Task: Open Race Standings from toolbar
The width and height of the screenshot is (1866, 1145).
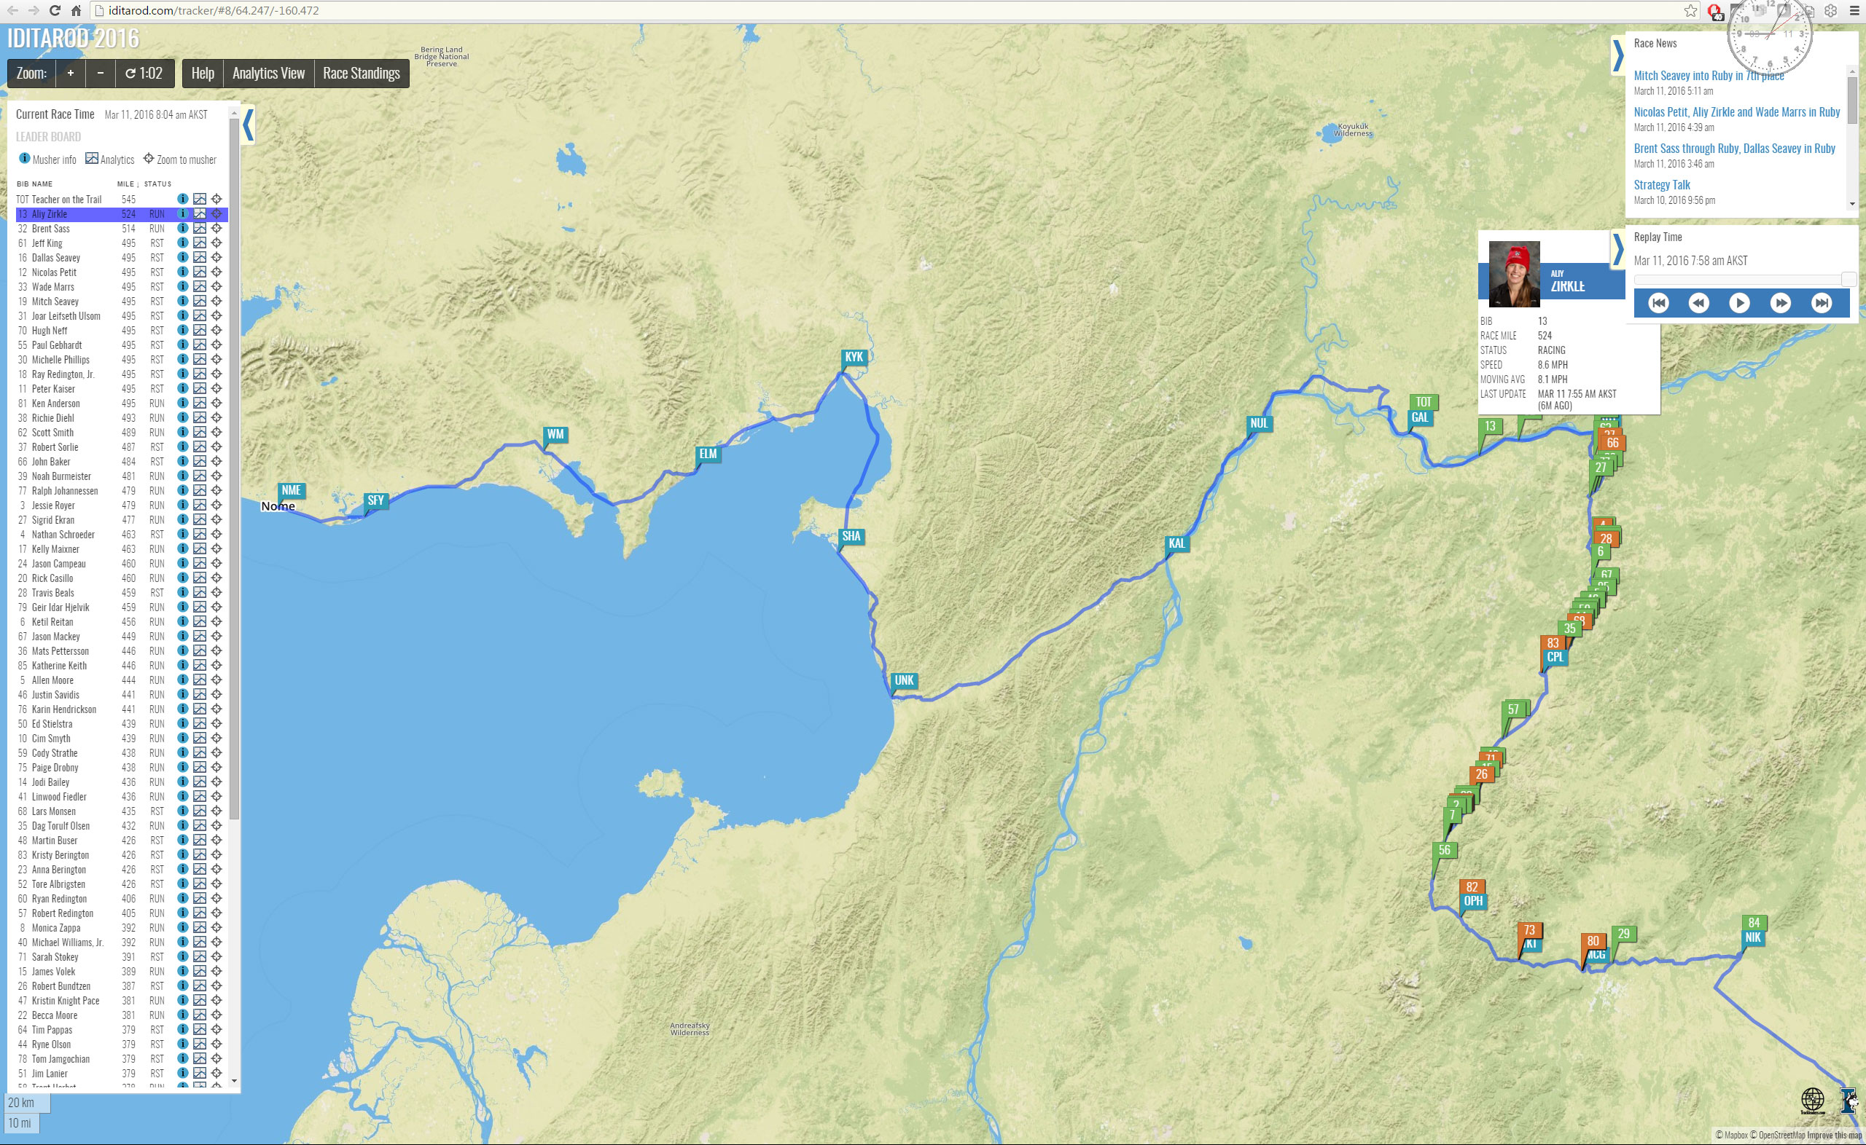Action: point(361,74)
